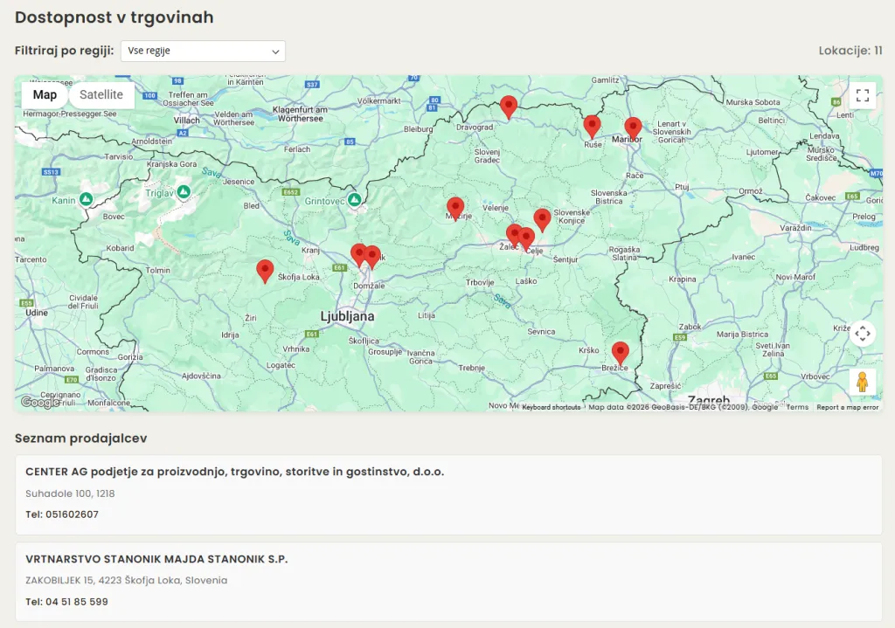Click the Pegman Street View icon

click(862, 382)
